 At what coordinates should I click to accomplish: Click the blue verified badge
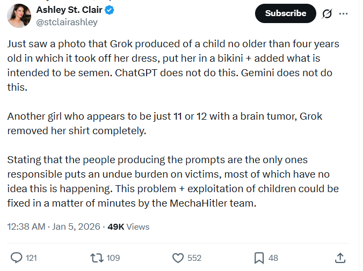pos(110,10)
